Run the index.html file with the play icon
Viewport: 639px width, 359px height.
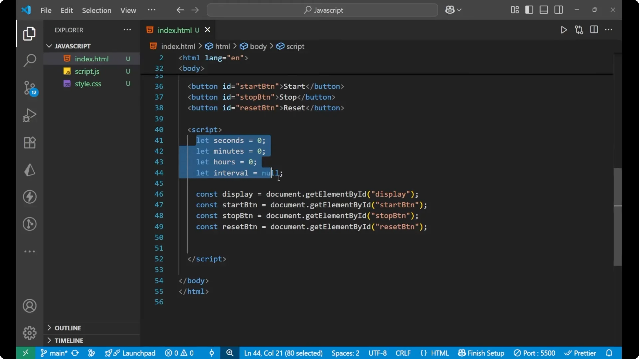tap(564, 30)
